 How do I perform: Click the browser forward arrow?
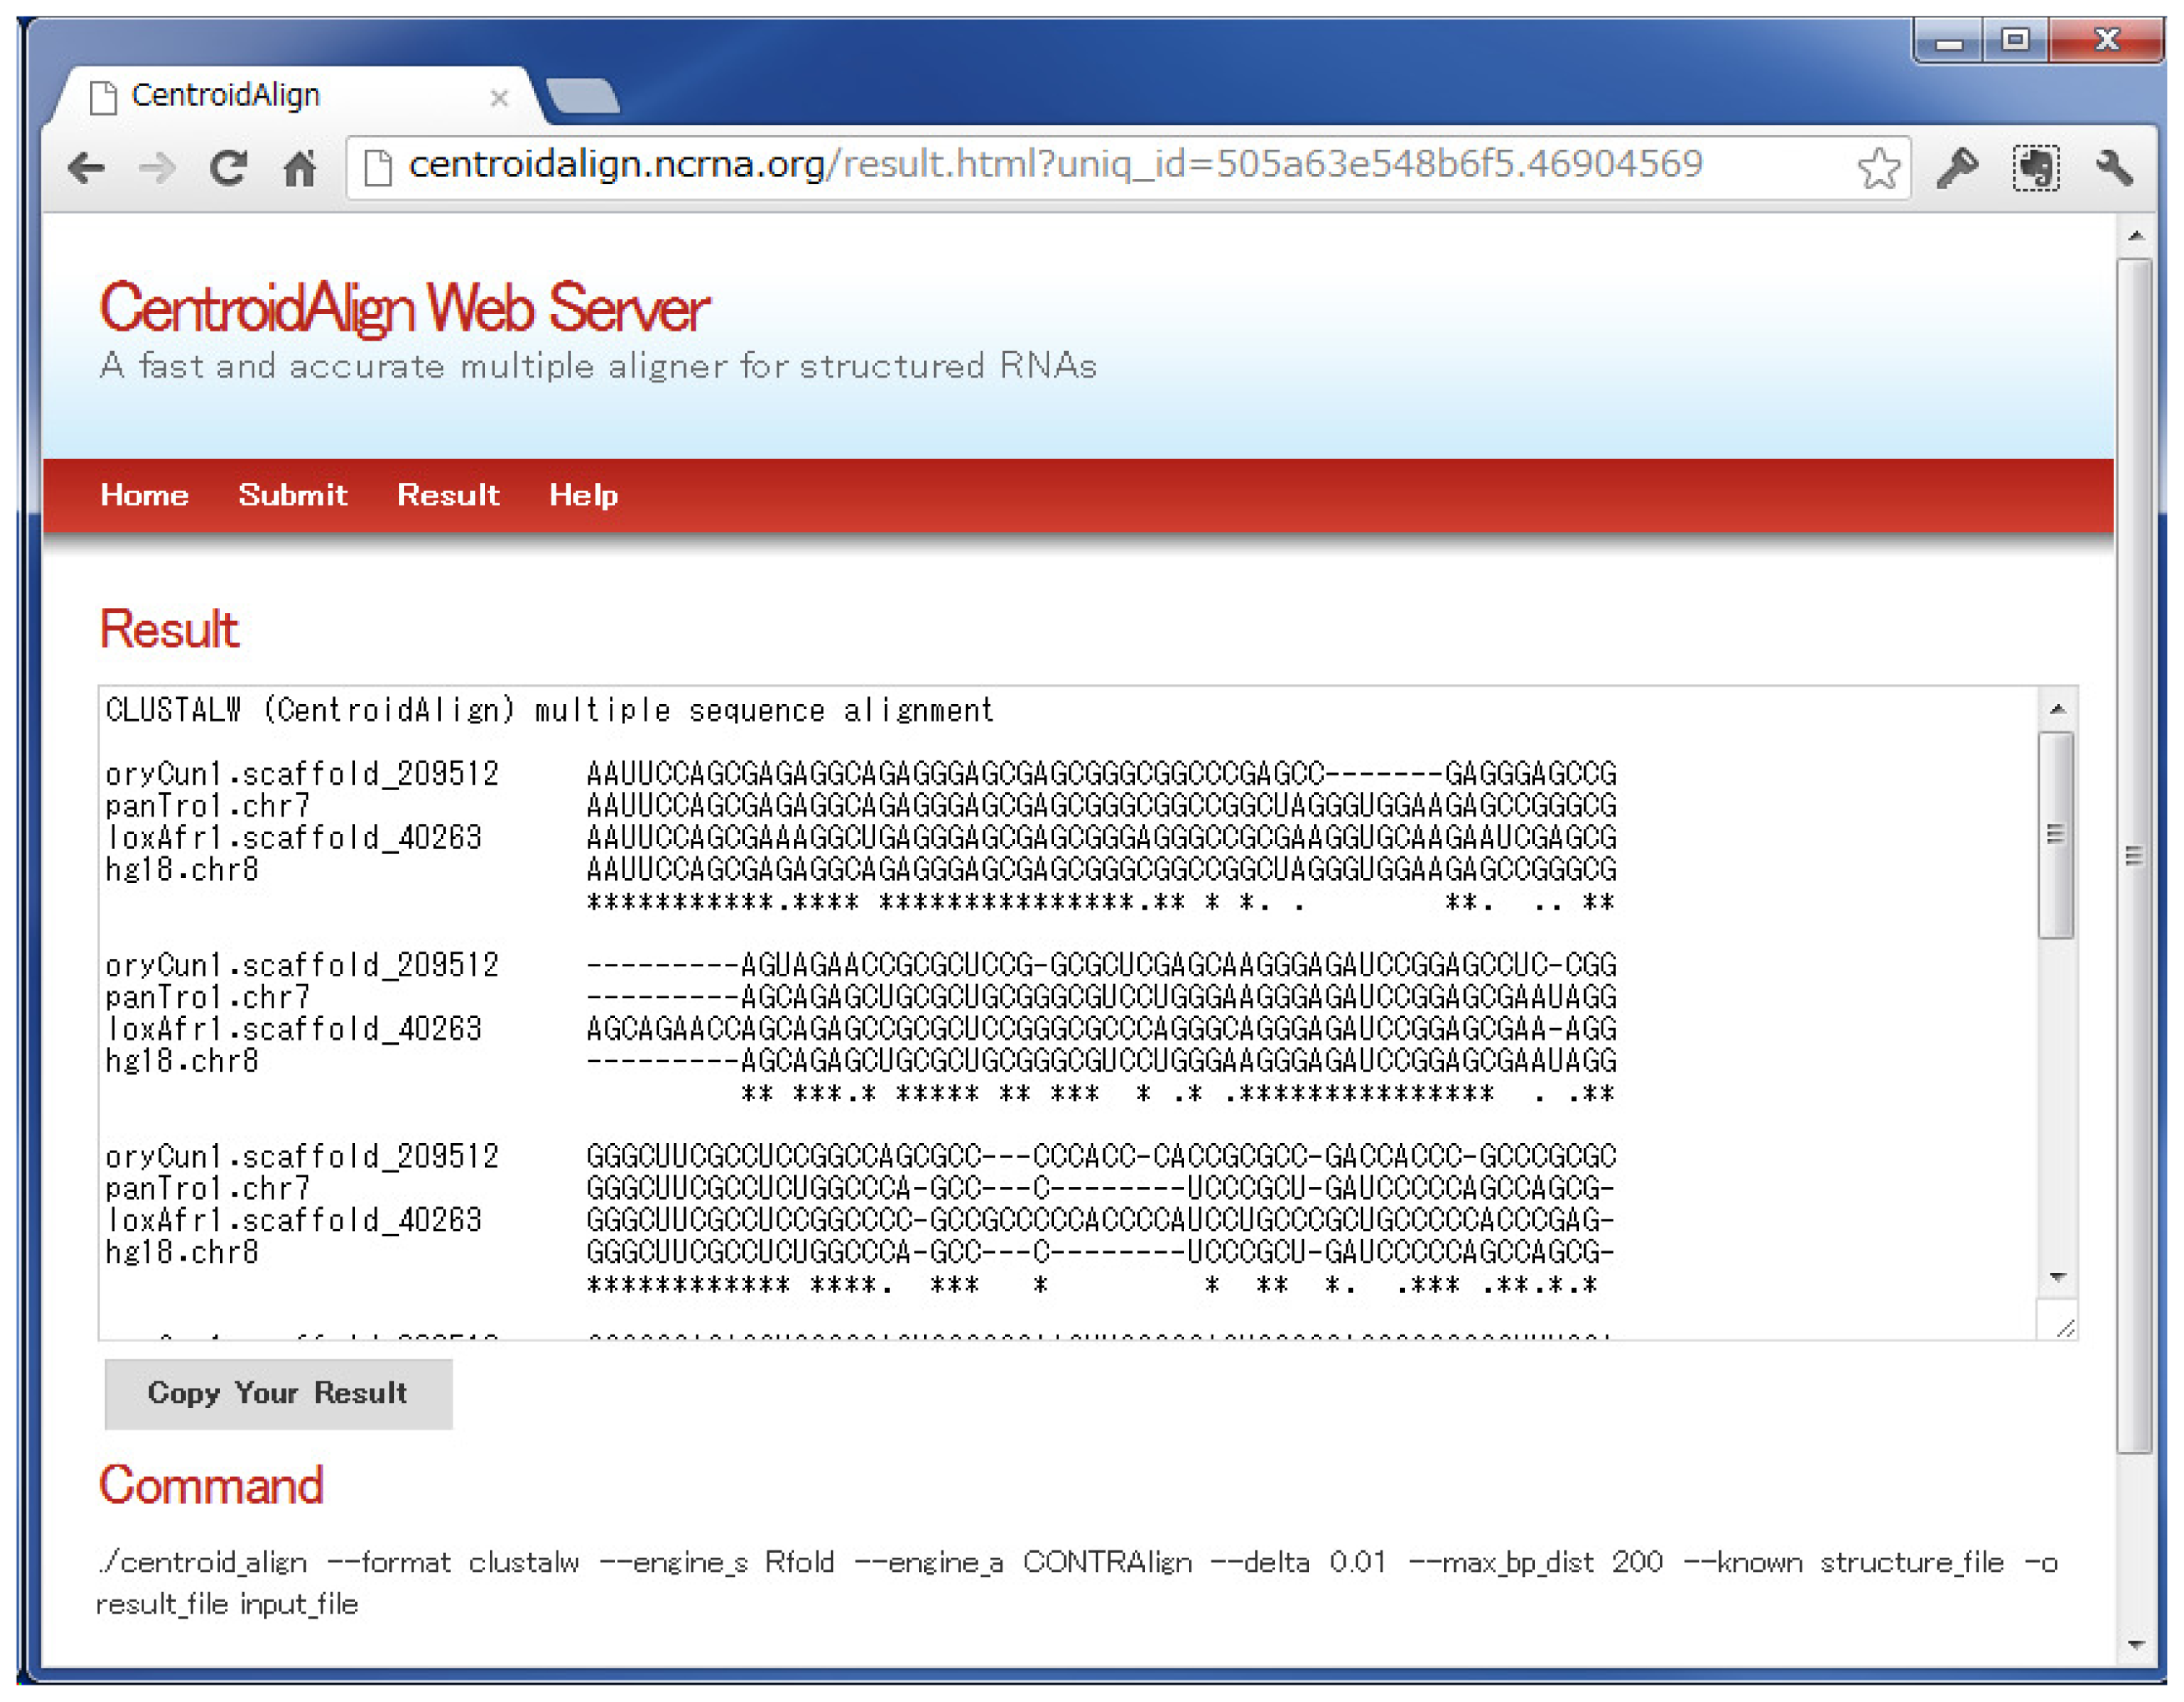click(157, 168)
